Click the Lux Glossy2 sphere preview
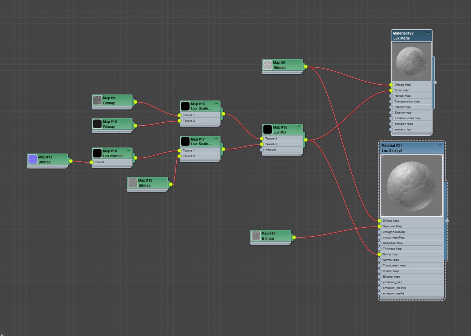471x336 pixels. click(412, 185)
